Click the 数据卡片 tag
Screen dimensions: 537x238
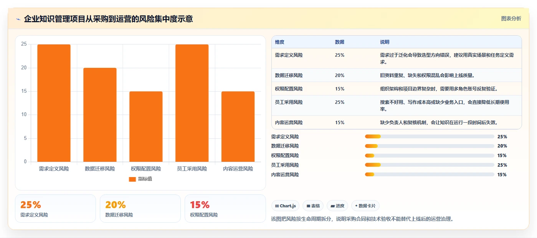click(365, 206)
